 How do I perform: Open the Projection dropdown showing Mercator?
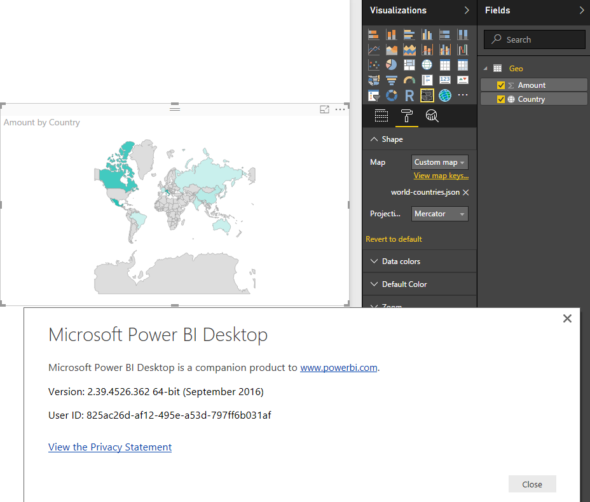coord(439,214)
